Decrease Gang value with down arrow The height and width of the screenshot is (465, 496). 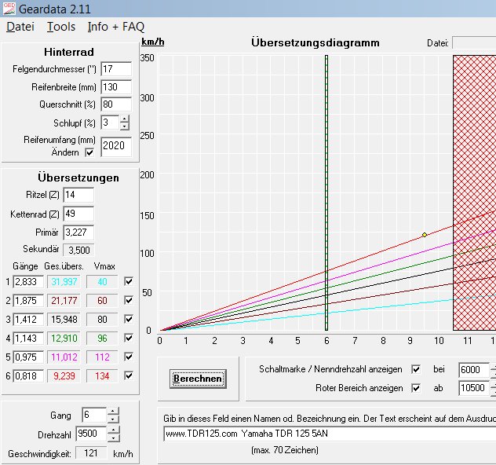[x=113, y=419]
